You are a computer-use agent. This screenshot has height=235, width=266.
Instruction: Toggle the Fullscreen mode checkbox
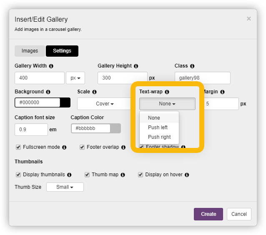pyautogui.click(x=18, y=147)
